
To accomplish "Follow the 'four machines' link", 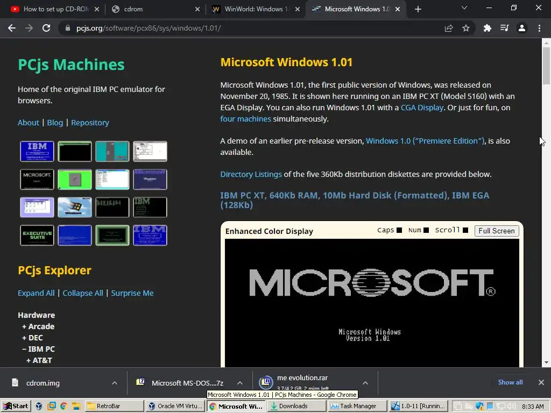I will pos(245,119).
